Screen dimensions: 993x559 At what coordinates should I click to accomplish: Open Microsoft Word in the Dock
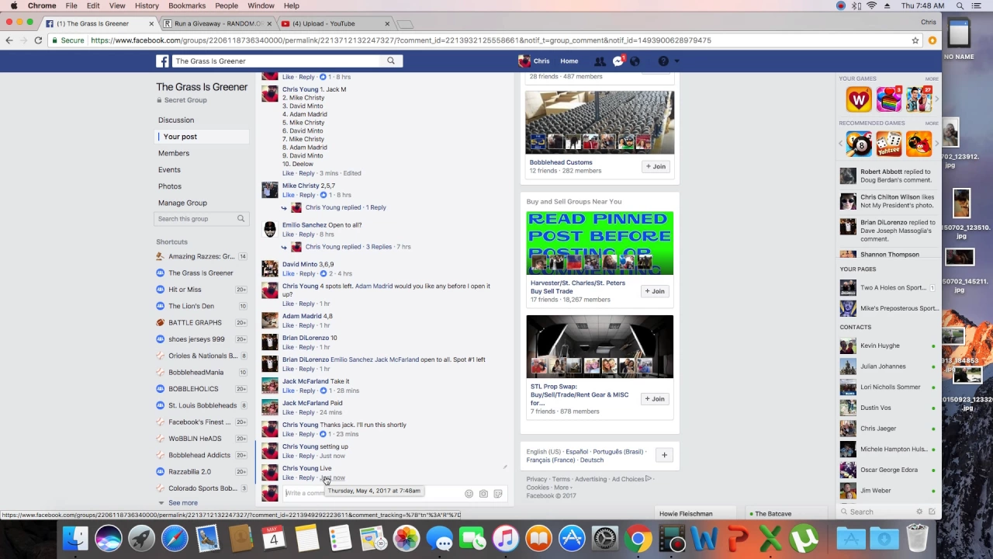704,539
